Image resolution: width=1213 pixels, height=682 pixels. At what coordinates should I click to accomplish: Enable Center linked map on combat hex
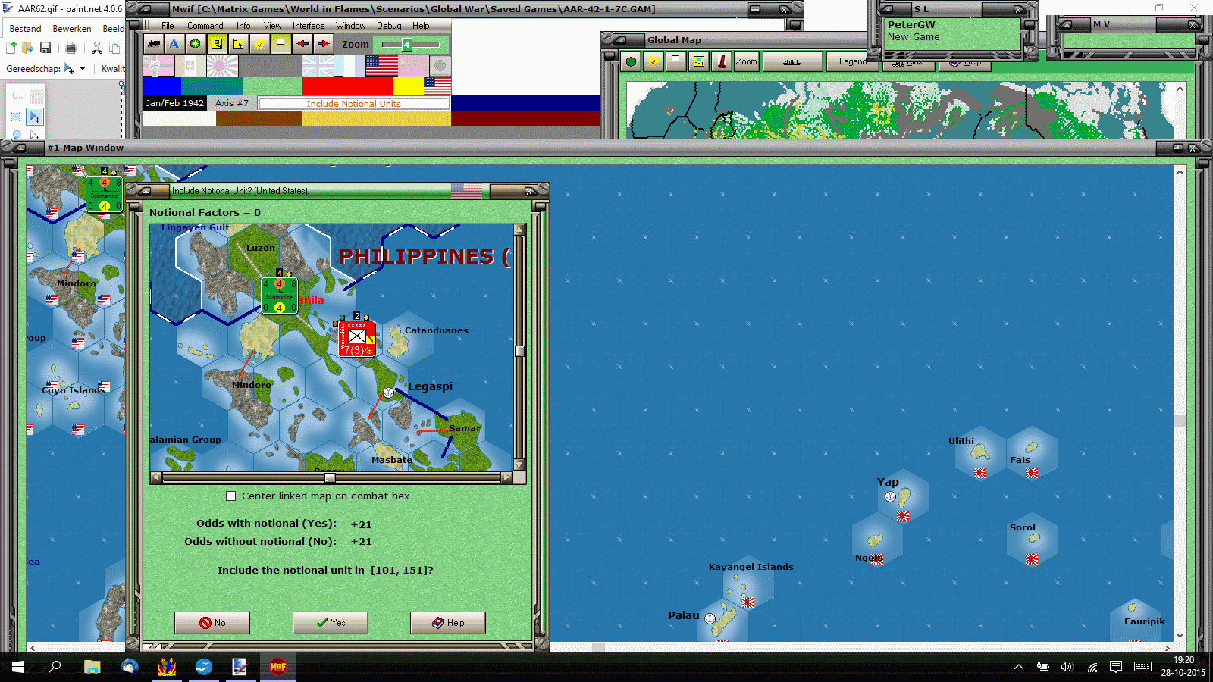(231, 496)
